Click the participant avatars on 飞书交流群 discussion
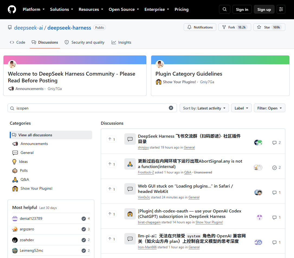 [x=258, y=143]
